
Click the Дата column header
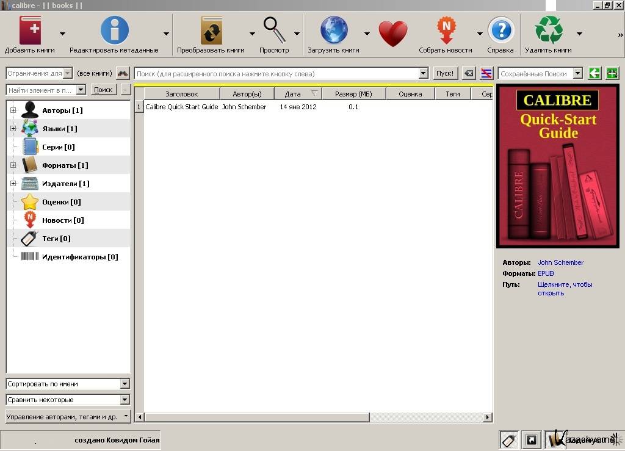point(293,94)
